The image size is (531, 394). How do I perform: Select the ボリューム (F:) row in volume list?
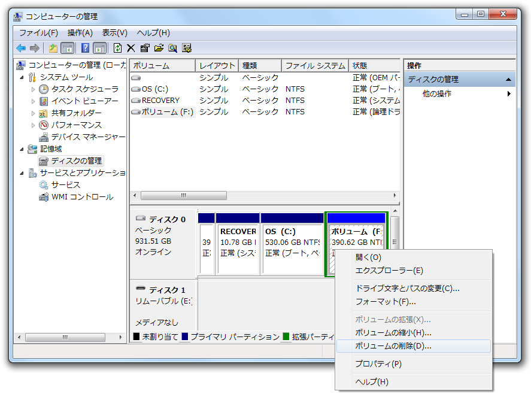265,112
